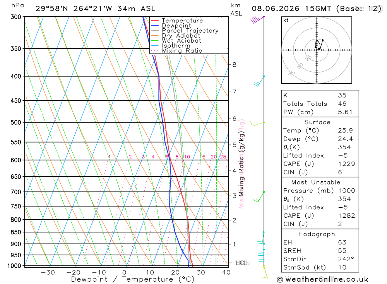This screenshot has height=284, width=387.
Task: Select the 'Dry Adiabat' legend label
Action: pyautogui.click(x=181, y=36)
